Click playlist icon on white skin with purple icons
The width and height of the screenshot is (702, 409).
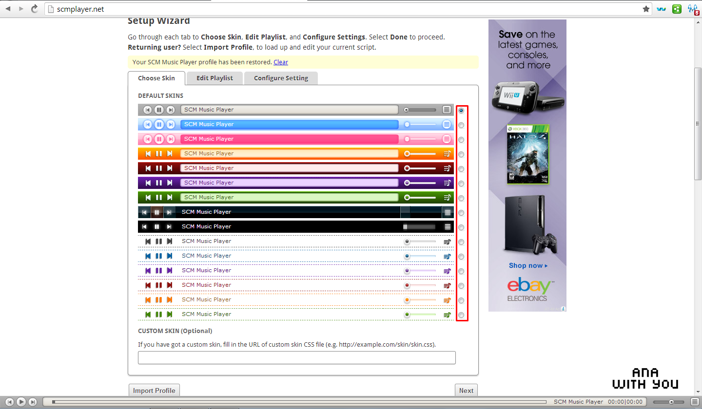click(x=447, y=270)
